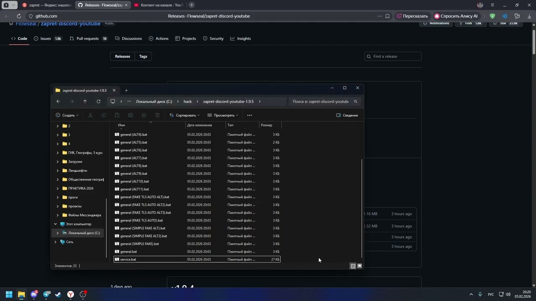Open the Сортировать dropdown
The height and width of the screenshot is (301, 536).
tap(185, 115)
